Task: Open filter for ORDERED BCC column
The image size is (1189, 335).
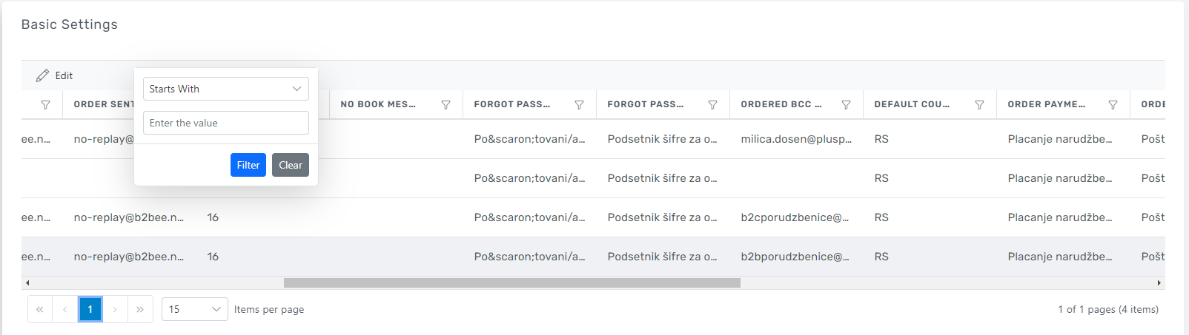Action: [846, 105]
